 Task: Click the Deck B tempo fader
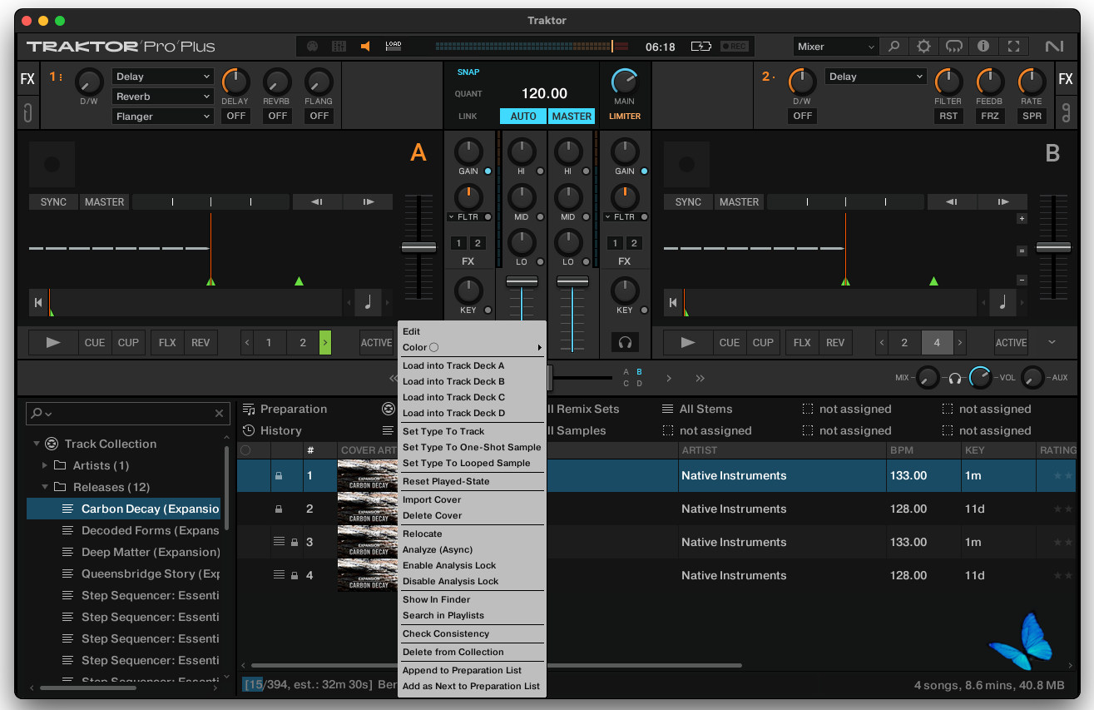[x=1053, y=247]
